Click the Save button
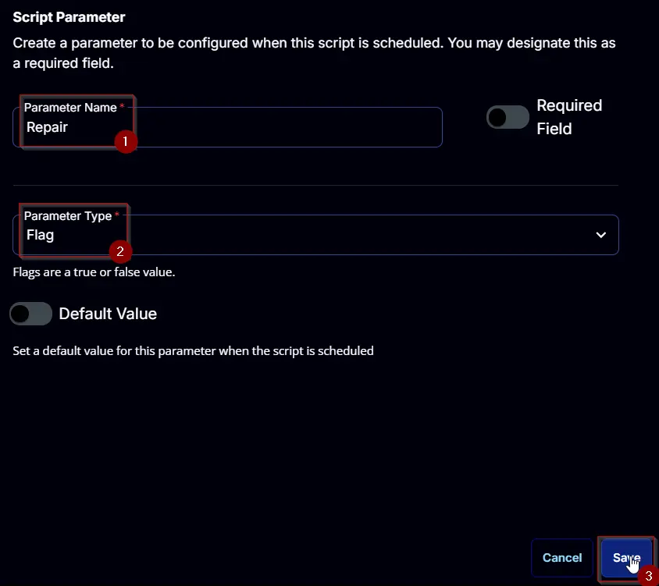Screen dimensions: 659x586 coord(626,557)
